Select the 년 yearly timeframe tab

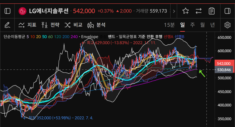[213, 25]
